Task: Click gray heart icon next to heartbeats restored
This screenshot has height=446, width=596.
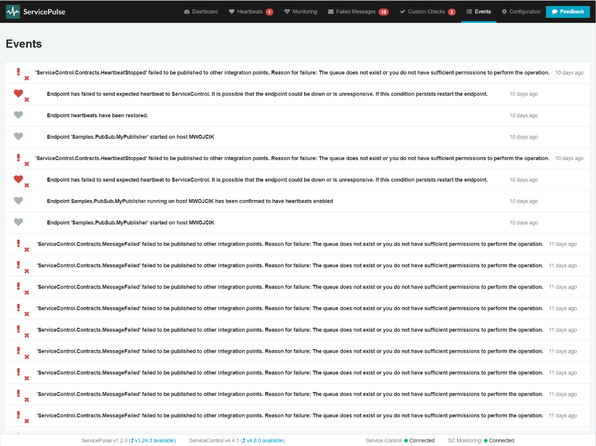Action: coord(18,115)
